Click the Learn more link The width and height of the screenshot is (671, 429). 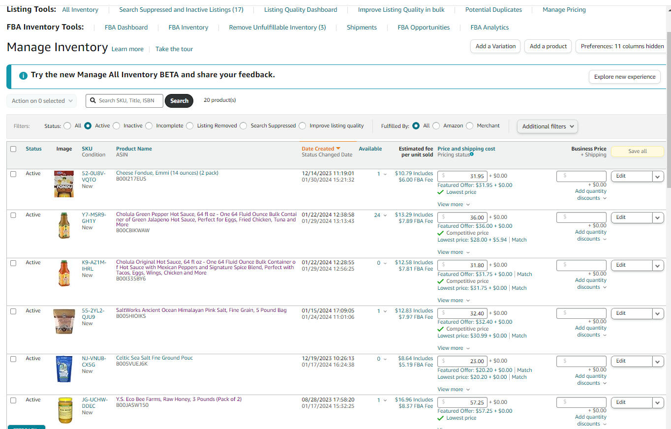click(127, 49)
